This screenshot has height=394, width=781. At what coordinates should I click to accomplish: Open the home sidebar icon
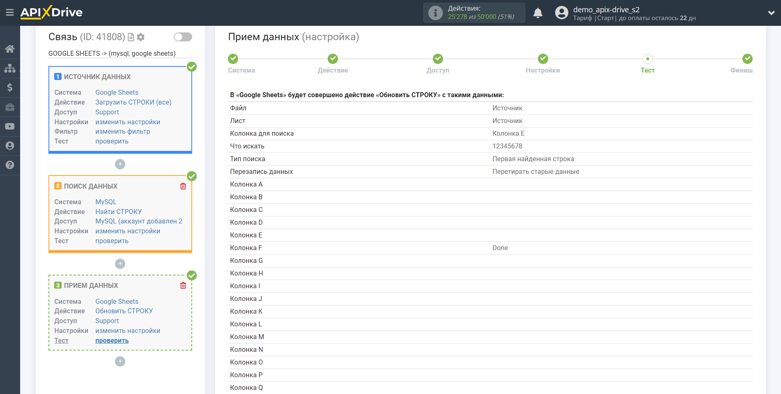pyautogui.click(x=10, y=49)
